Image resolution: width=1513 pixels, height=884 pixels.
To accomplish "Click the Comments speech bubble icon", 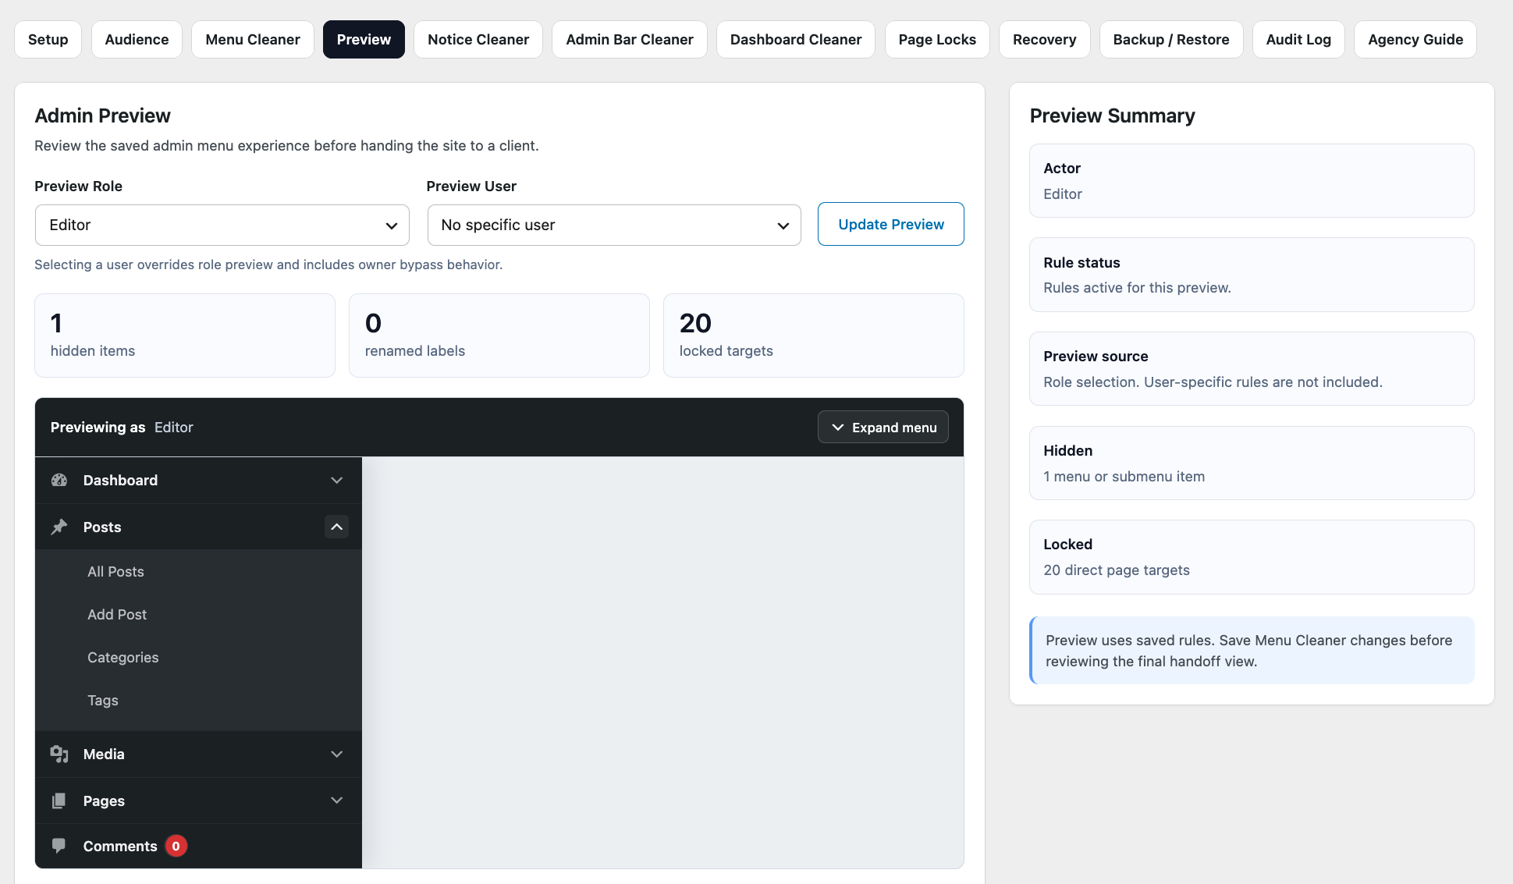I will [59, 846].
